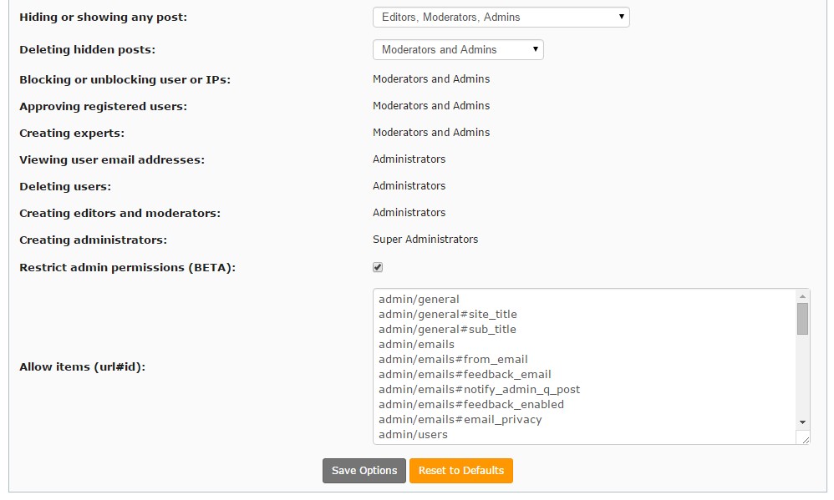Open the 'Deleting hidden posts' dropdown
The image size is (834, 500).
[458, 50]
